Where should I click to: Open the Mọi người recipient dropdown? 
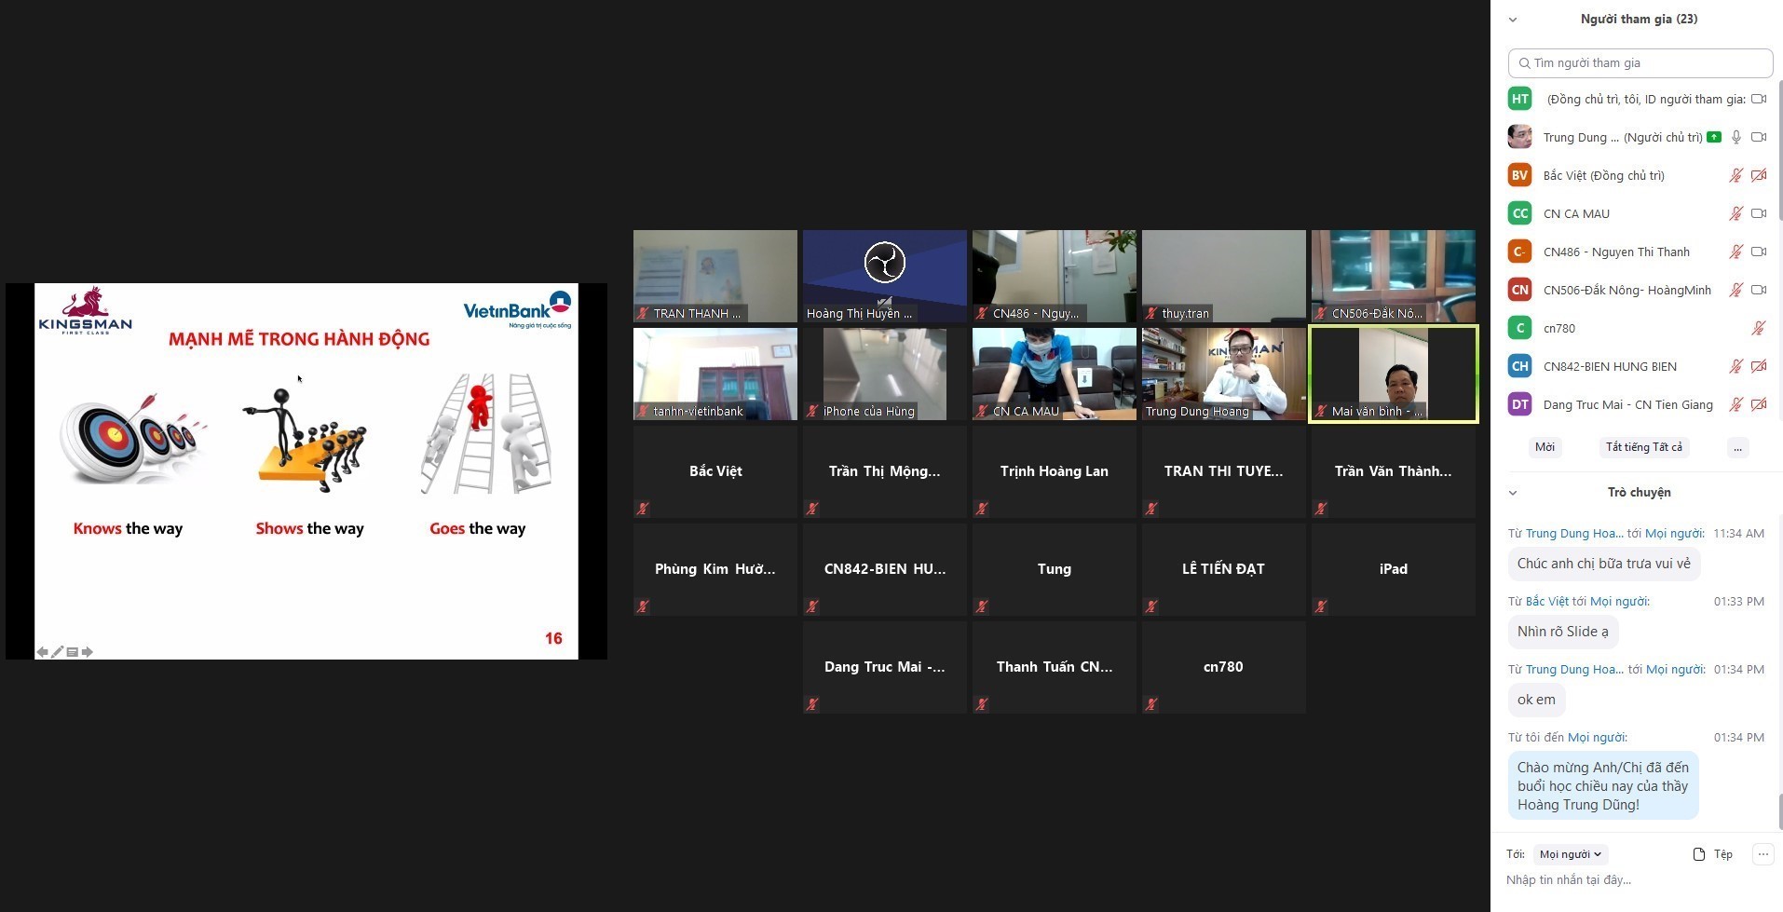[x=1570, y=854]
